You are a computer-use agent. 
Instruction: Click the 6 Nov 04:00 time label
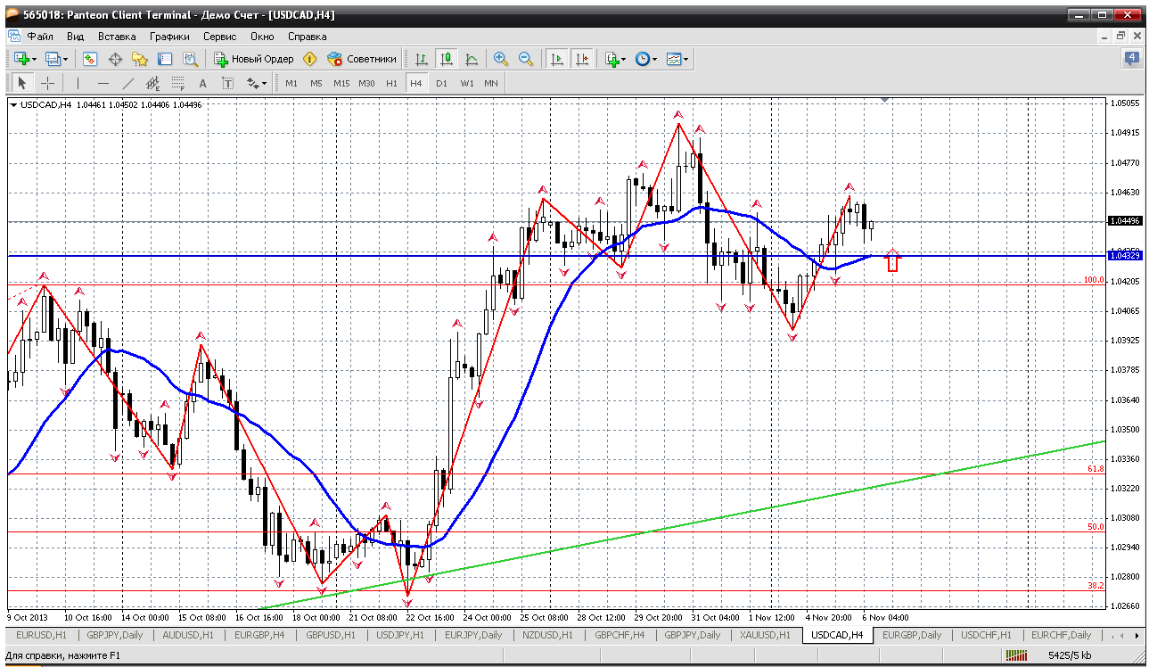click(x=885, y=617)
